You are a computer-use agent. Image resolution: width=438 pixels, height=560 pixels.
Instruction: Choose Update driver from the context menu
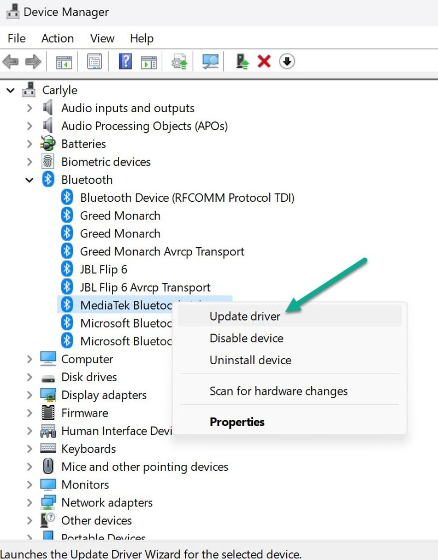(244, 316)
